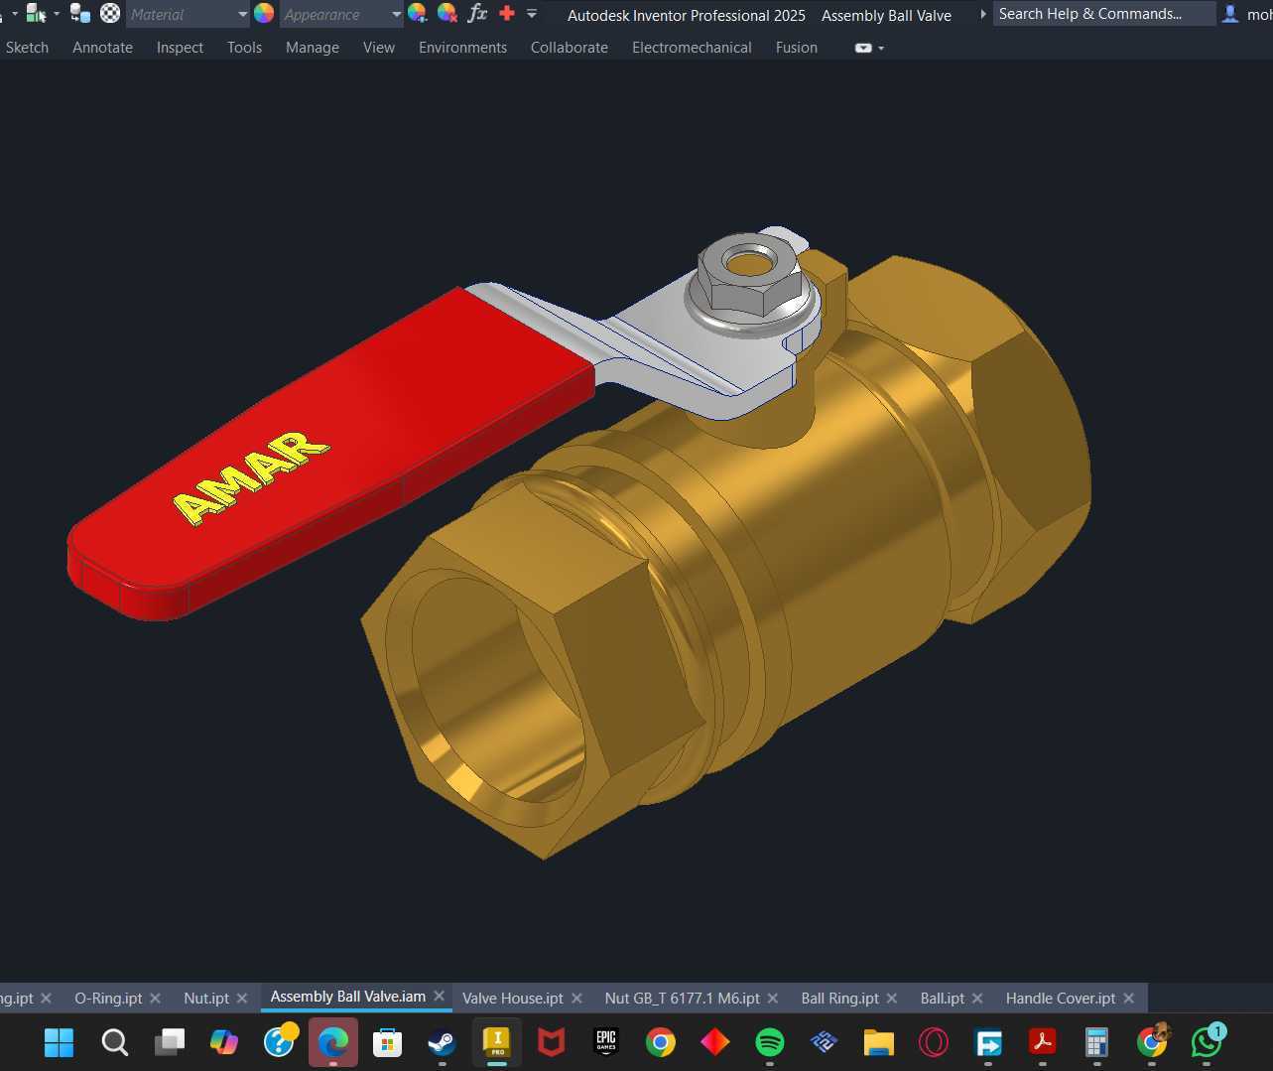Expand the arrow left of search box
Screen dimensions: 1273x1071
click(x=982, y=14)
